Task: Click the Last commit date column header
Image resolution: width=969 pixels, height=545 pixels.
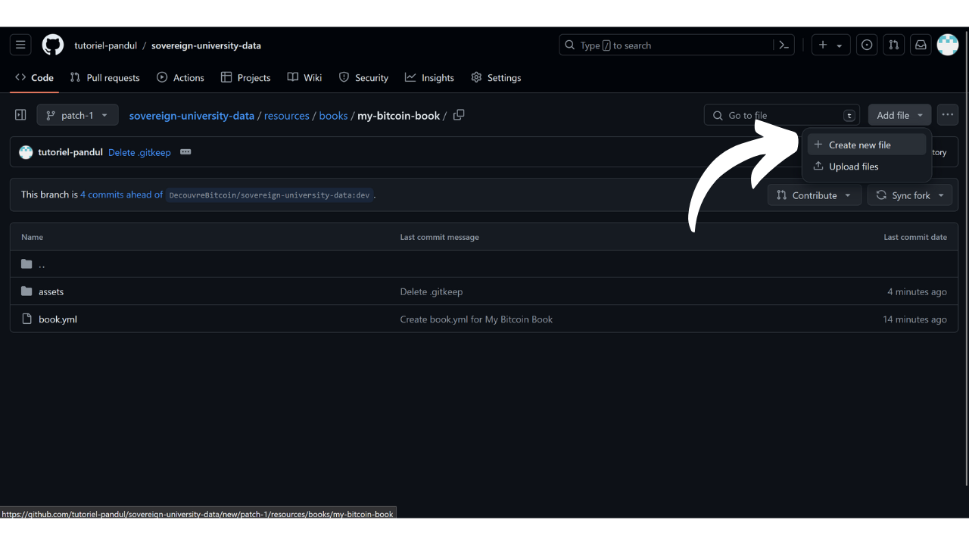Action: click(915, 237)
